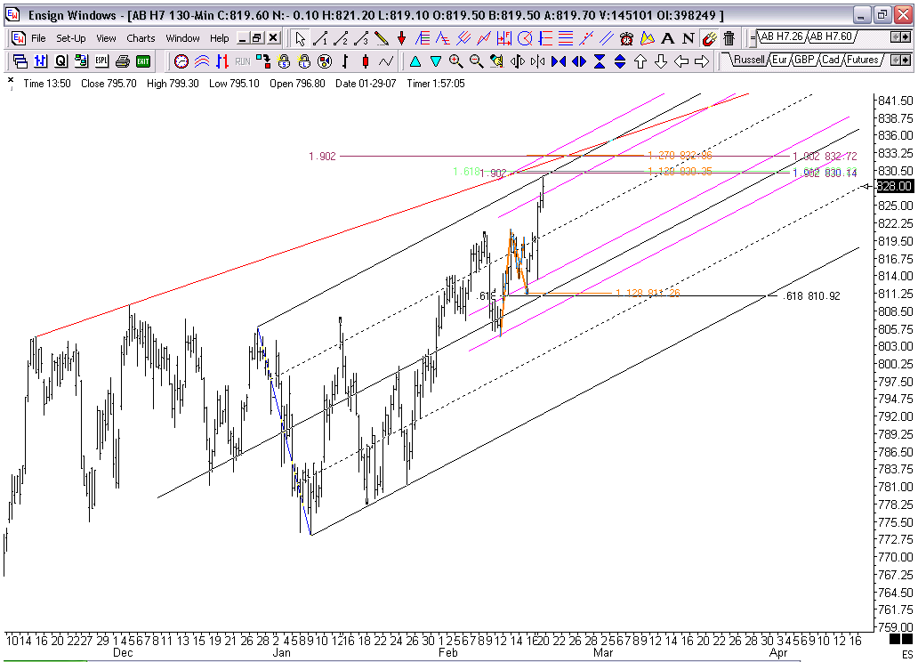Screen dimensions: 918x662
Task: Click the white up arrow icon
Action: [640, 61]
